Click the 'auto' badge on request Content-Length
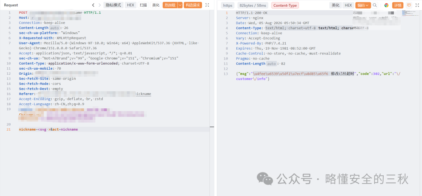 click(x=55, y=28)
